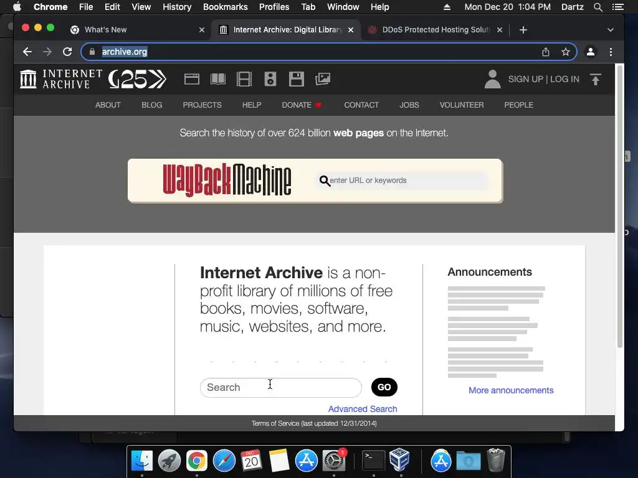Viewport: 638px width, 478px height.
Task: Click the GO search button
Action: coord(384,387)
